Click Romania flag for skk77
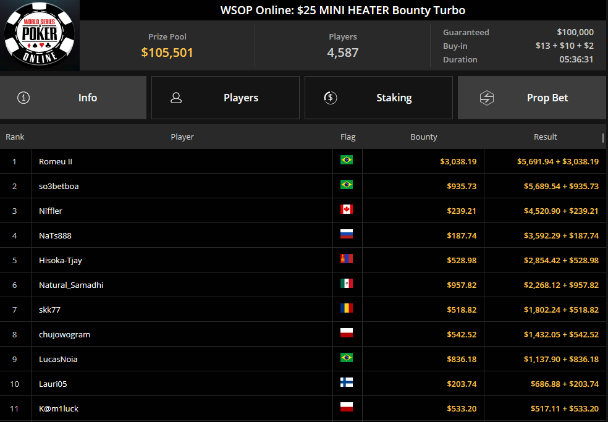This screenshot has width=608, height=422. pos(346,308)
